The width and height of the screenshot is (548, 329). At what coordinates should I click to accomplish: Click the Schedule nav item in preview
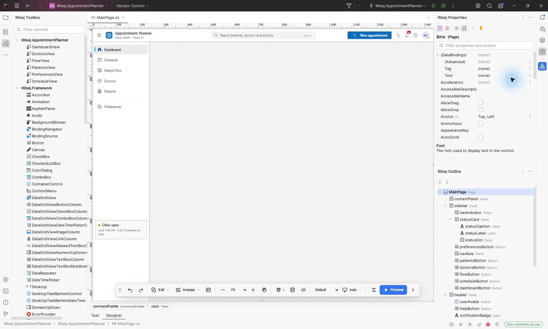tap(121, 60)
